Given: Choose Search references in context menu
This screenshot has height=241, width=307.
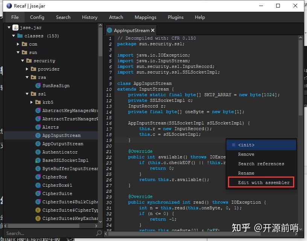Looking at the screenshot, I should (x=261, y=164).
